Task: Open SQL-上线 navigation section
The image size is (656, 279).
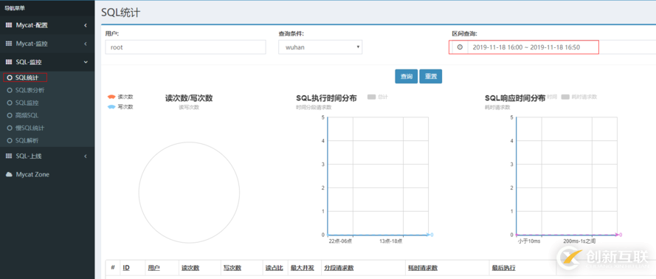Action: [x=47, y=156]
